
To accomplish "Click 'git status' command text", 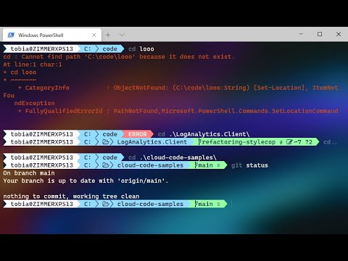I will pos(249,165).
